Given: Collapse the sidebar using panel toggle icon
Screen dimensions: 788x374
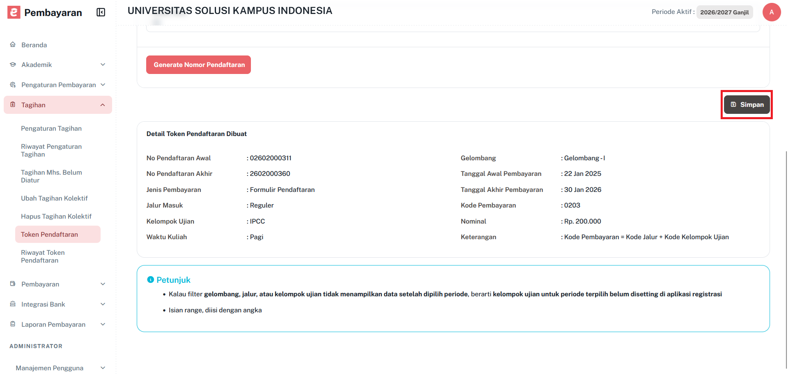Looking at the screenshot, I should coord(101,12).
